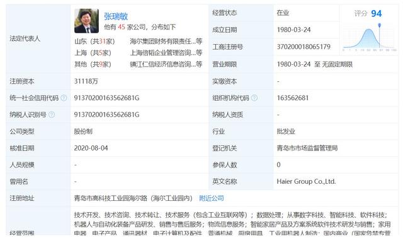Click the help icon beside 组织机构代码
Image resolution: width=403 pixels, height=238 pixels.
point(254,98)
